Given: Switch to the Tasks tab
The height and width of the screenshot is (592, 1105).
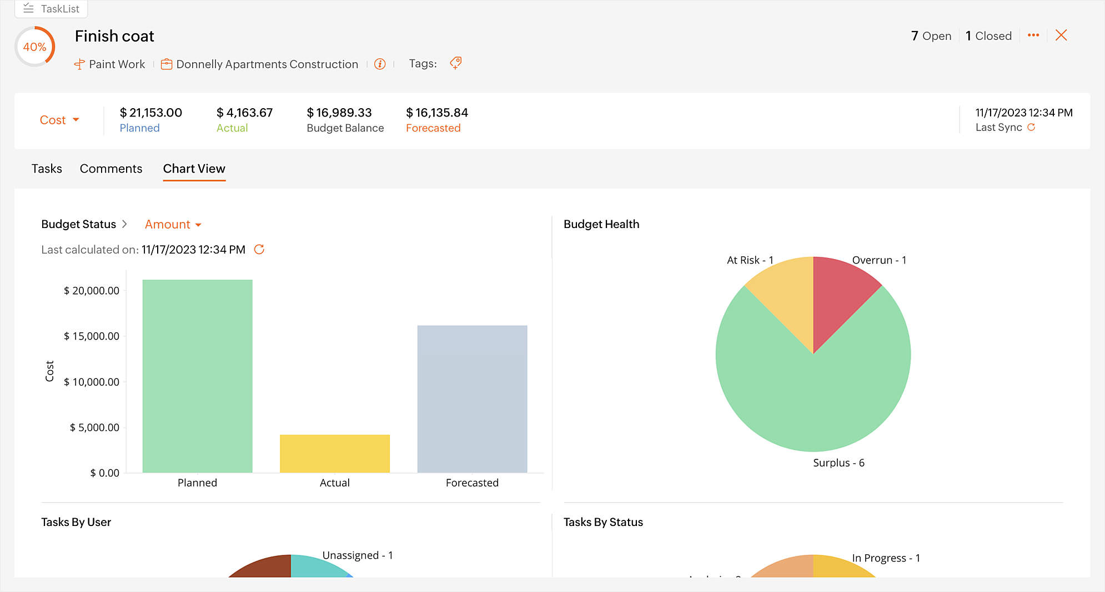Looking at the screenshot, I should 47,169.
